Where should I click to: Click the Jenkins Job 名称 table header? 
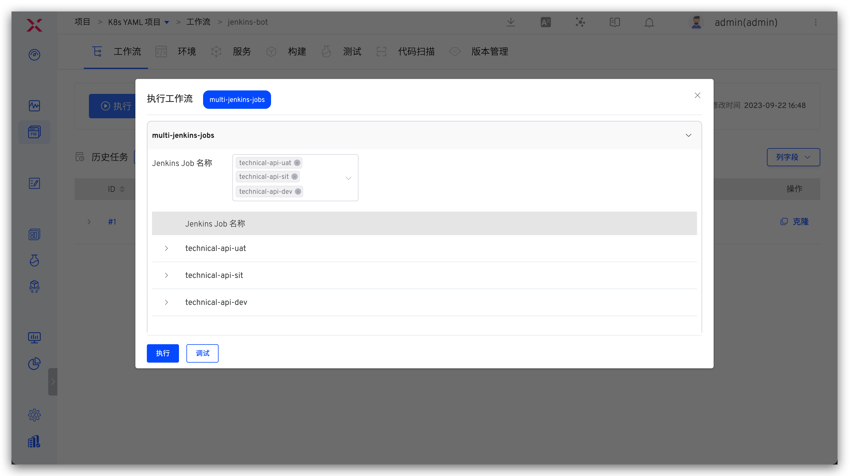coord(215,224)
